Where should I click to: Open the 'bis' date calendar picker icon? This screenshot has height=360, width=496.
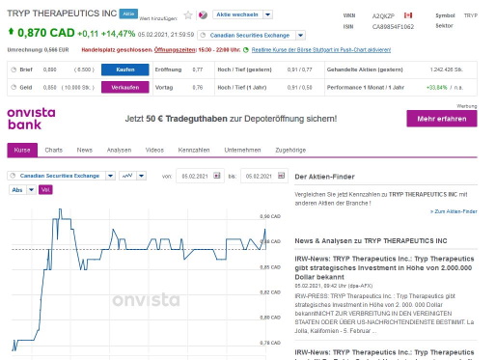(x=281, y=176)
